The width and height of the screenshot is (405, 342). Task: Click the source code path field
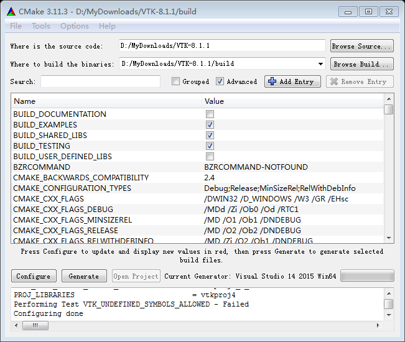point(222,45)
